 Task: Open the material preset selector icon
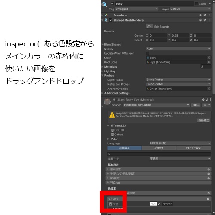(207, 100)
